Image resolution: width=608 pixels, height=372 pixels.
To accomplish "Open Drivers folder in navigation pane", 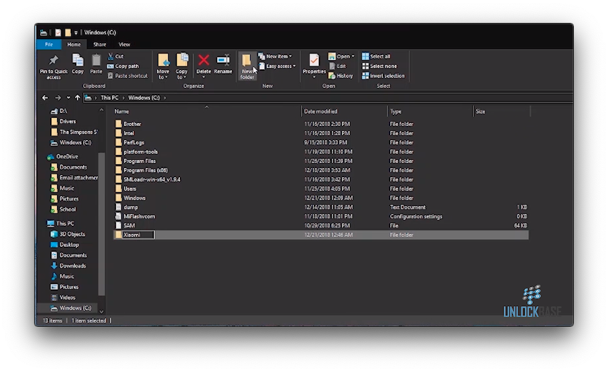I will coord(63,122).
